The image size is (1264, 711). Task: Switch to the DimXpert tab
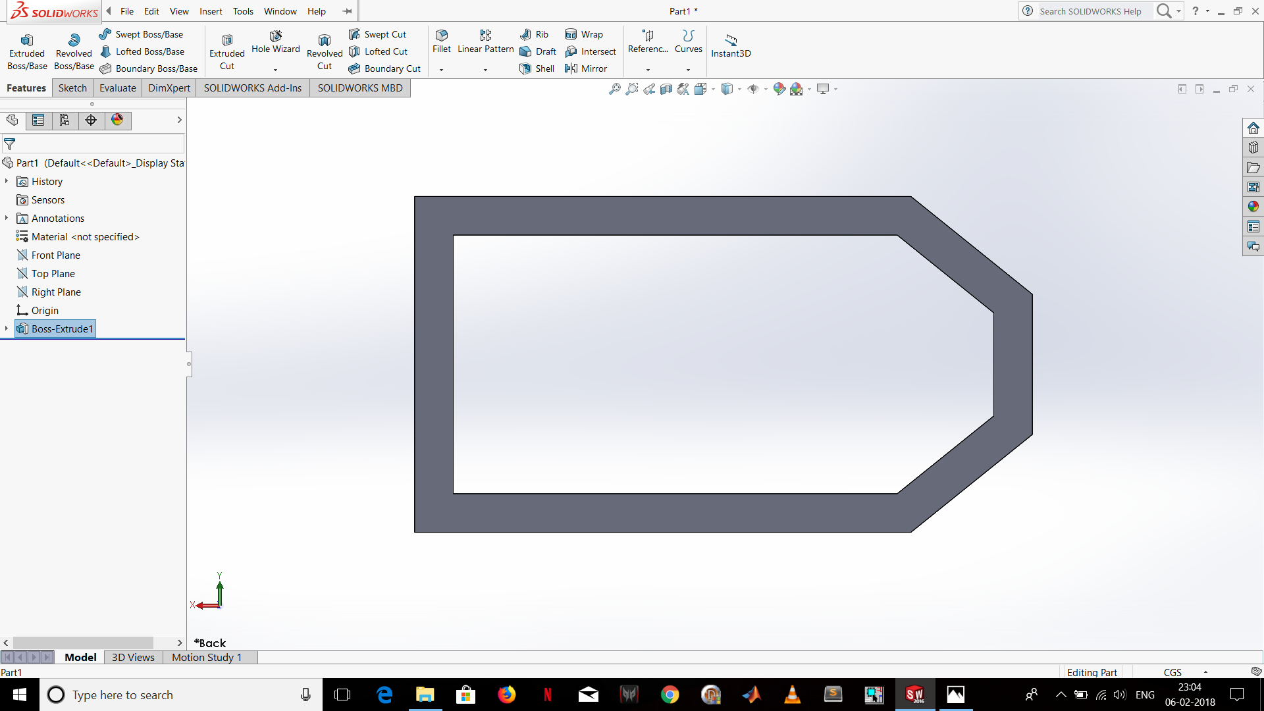click(169, 88)
